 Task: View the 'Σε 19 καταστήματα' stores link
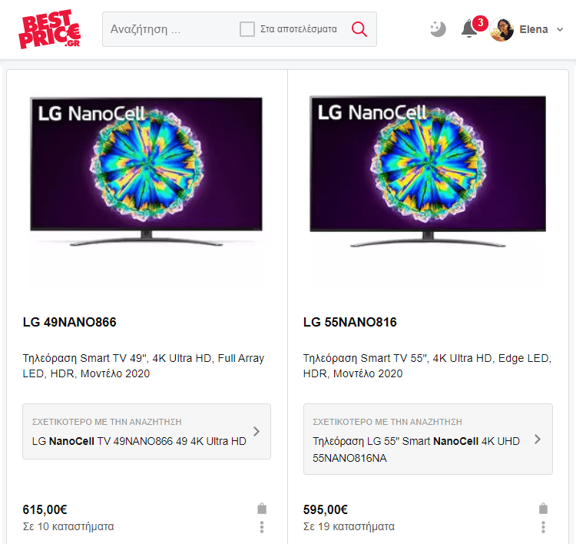point(349,527)
